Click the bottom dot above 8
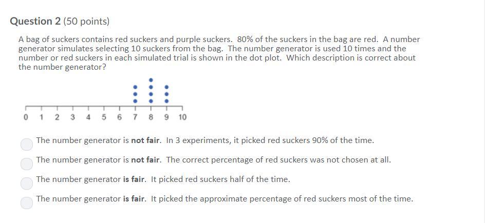 click(x=151, y=101)
